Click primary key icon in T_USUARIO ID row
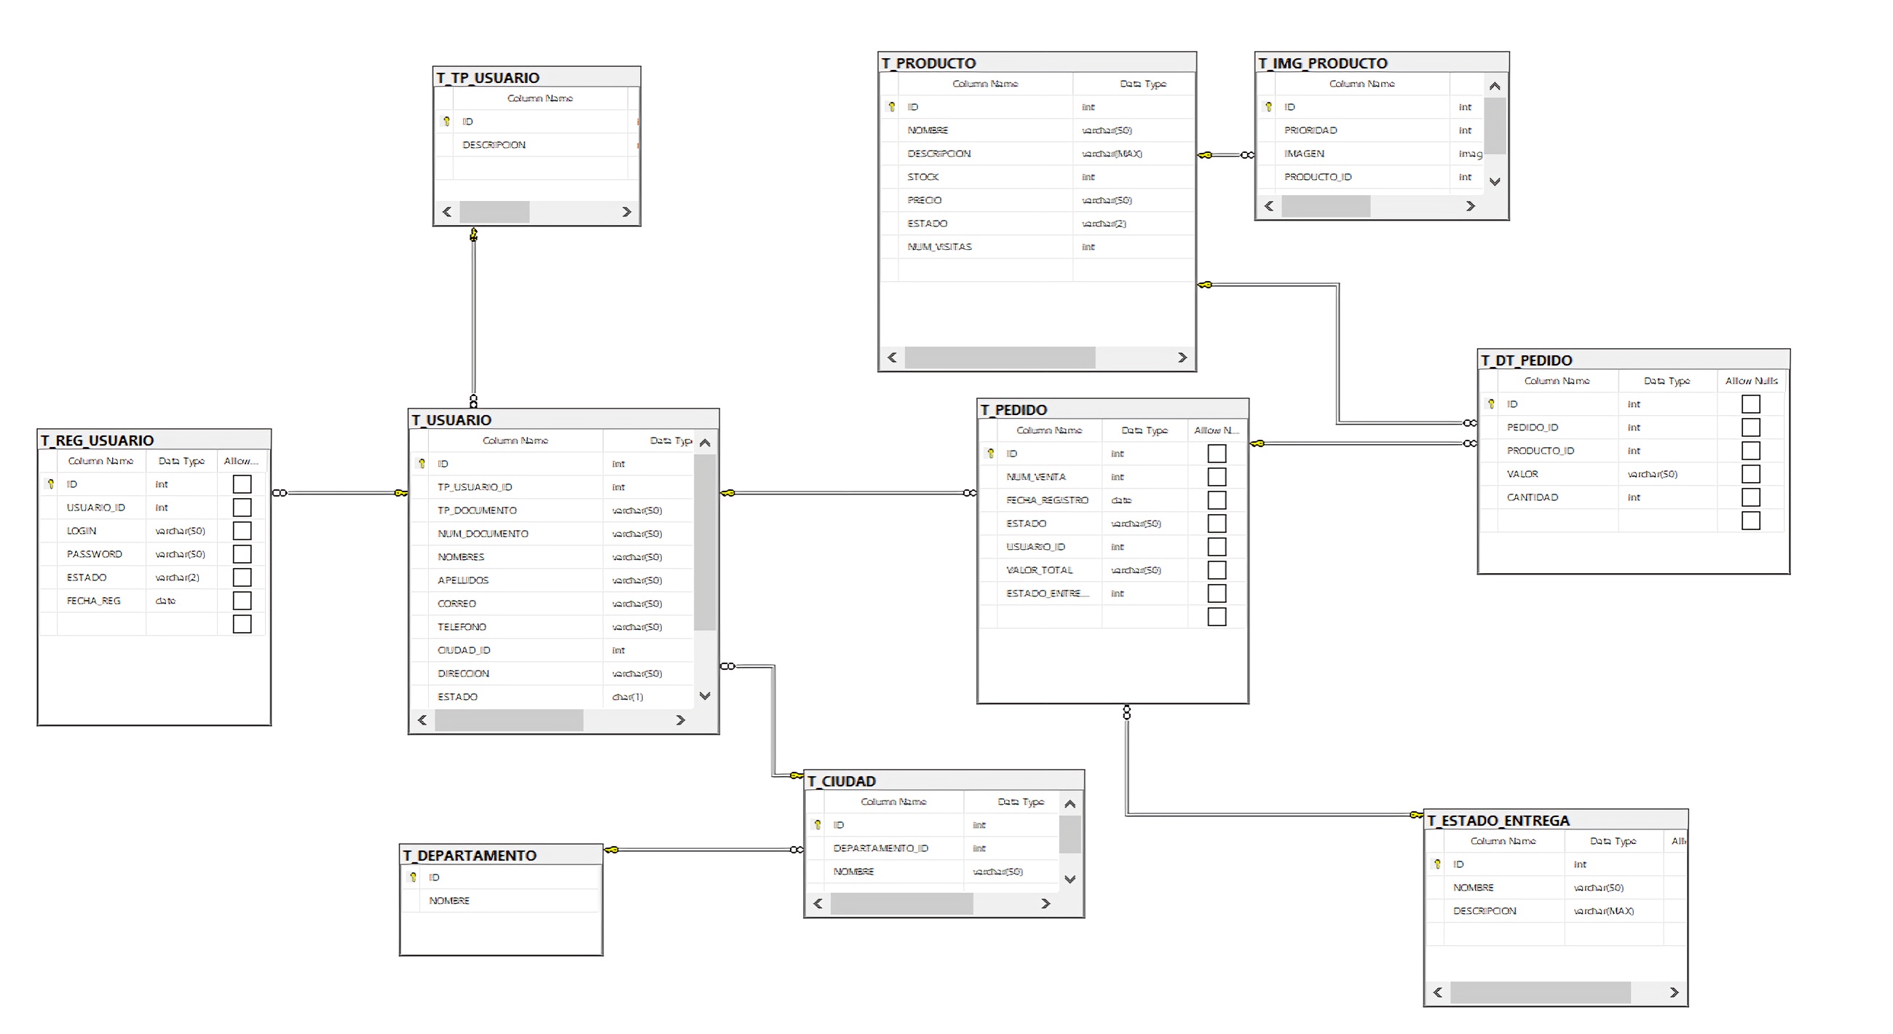1893x1034 pixels. tap(422, 464)
